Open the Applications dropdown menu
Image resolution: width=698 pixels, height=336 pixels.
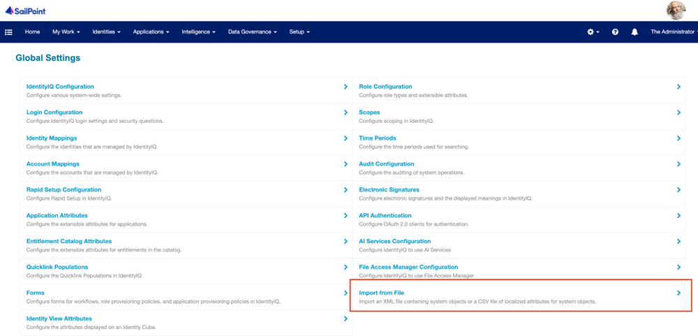151,32
